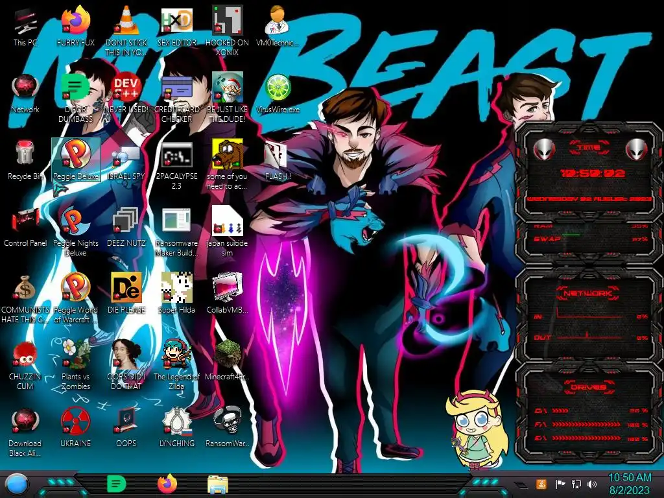Click the NETWORK widget header
Screen dimensions: 664x498
click(587, 293)
